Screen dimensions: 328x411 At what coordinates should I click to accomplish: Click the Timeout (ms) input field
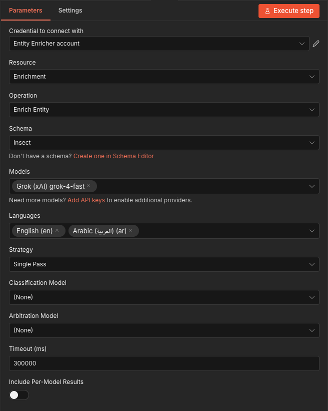pyautogui.click(x=164, y=363)
